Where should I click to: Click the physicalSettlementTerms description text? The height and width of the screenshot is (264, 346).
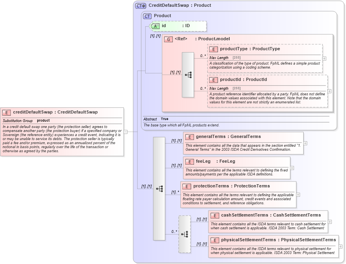(x=272, y=250)
